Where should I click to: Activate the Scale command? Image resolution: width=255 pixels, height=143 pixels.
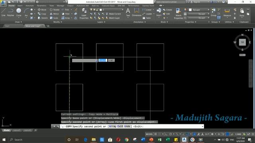pos(54,18)
